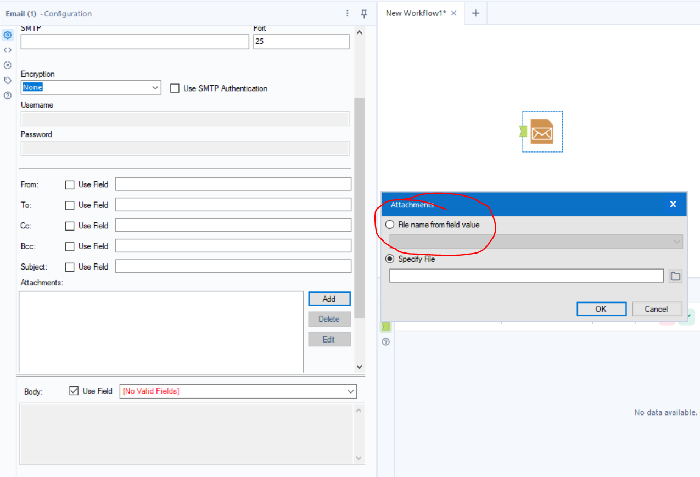Expand the field dropdown inside the Attachments dialog
This screenshot has width=700, height=477.
(x=676, y=242)
